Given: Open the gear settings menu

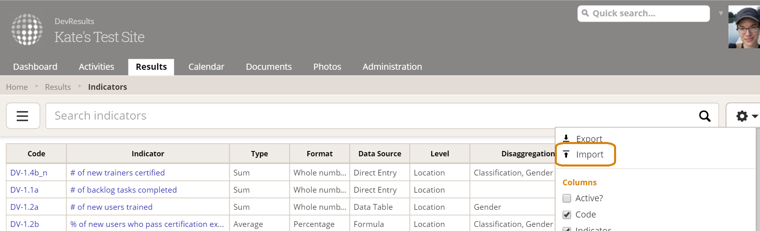Looking at the screenshot, I should click(745, 116).
